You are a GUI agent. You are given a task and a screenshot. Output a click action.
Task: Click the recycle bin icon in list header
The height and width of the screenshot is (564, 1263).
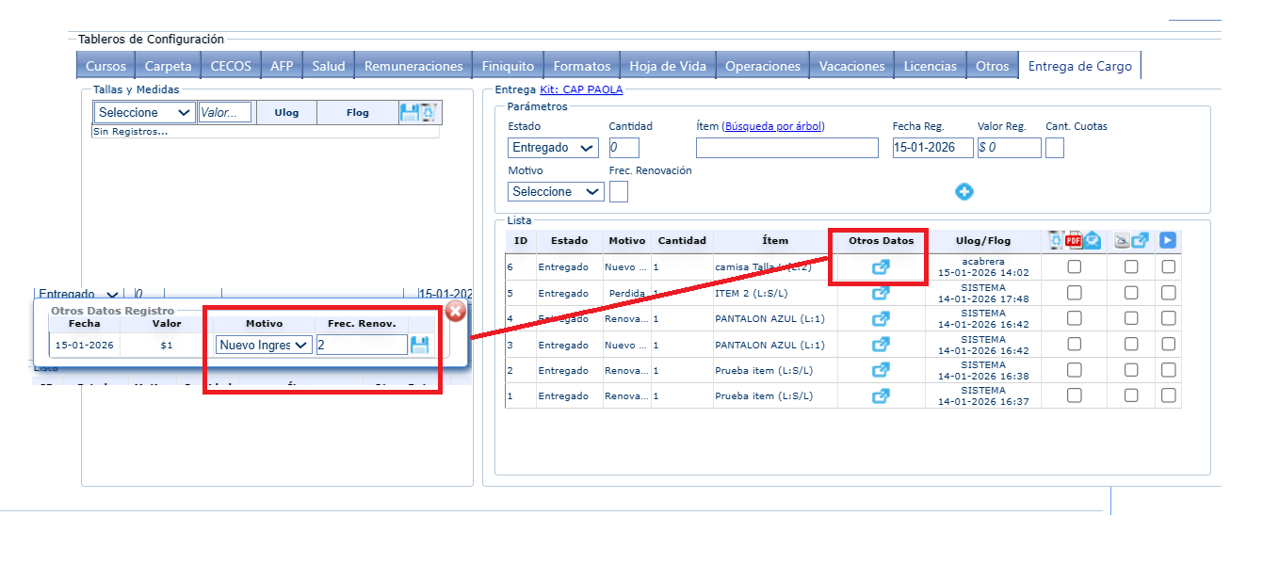[1057, 241]
